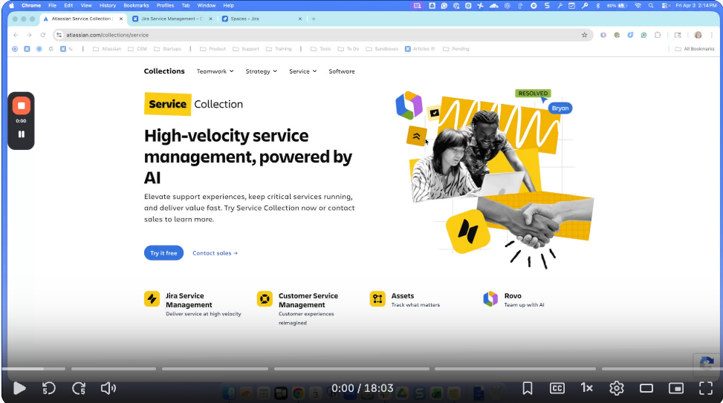The width and height of the screenshot is (723, 403).
Task: Expand the Teamwork dropdown
Action: [x=215, y=71]
